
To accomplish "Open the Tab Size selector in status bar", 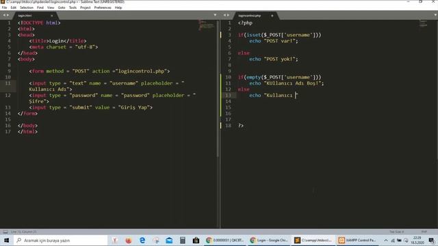I will [x=397, y=232].
